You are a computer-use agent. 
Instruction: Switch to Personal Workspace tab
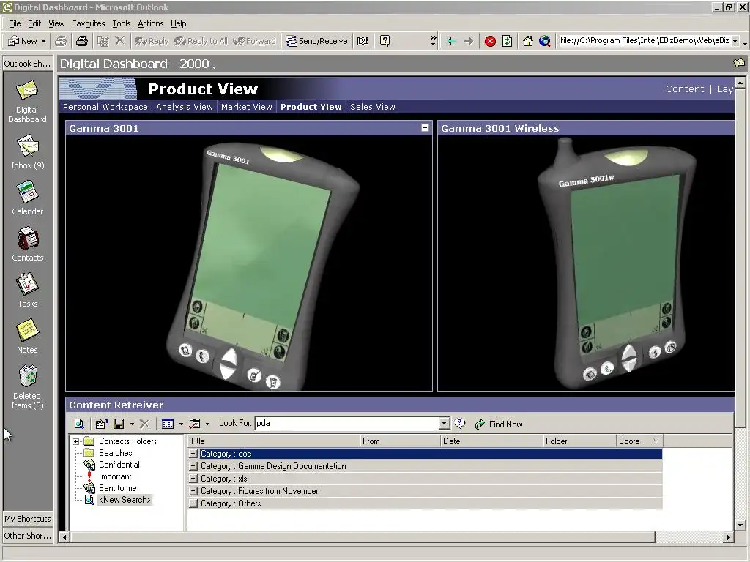coord(105,107)
